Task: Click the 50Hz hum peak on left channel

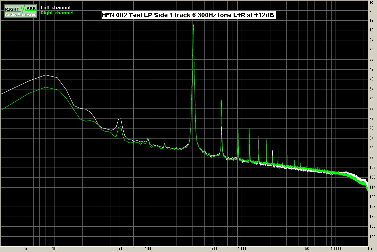Action: click(x=120, y=119)
